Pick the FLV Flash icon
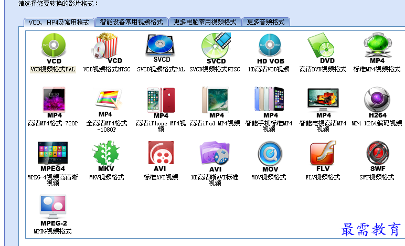 point(323,156)
